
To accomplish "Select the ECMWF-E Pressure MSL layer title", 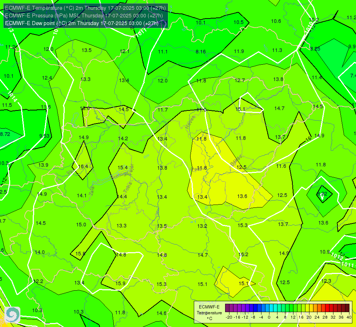I will click(84, 16).
